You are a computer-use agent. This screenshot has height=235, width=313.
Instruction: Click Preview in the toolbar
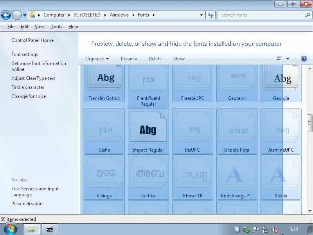[129, 59]
